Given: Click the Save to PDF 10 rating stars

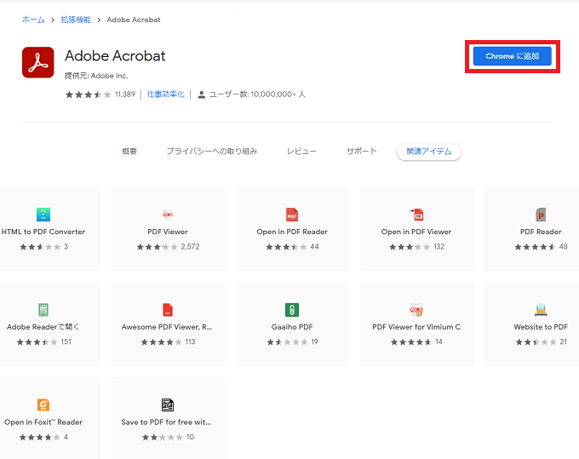Looking at the screenshot, I should (163, 438).
